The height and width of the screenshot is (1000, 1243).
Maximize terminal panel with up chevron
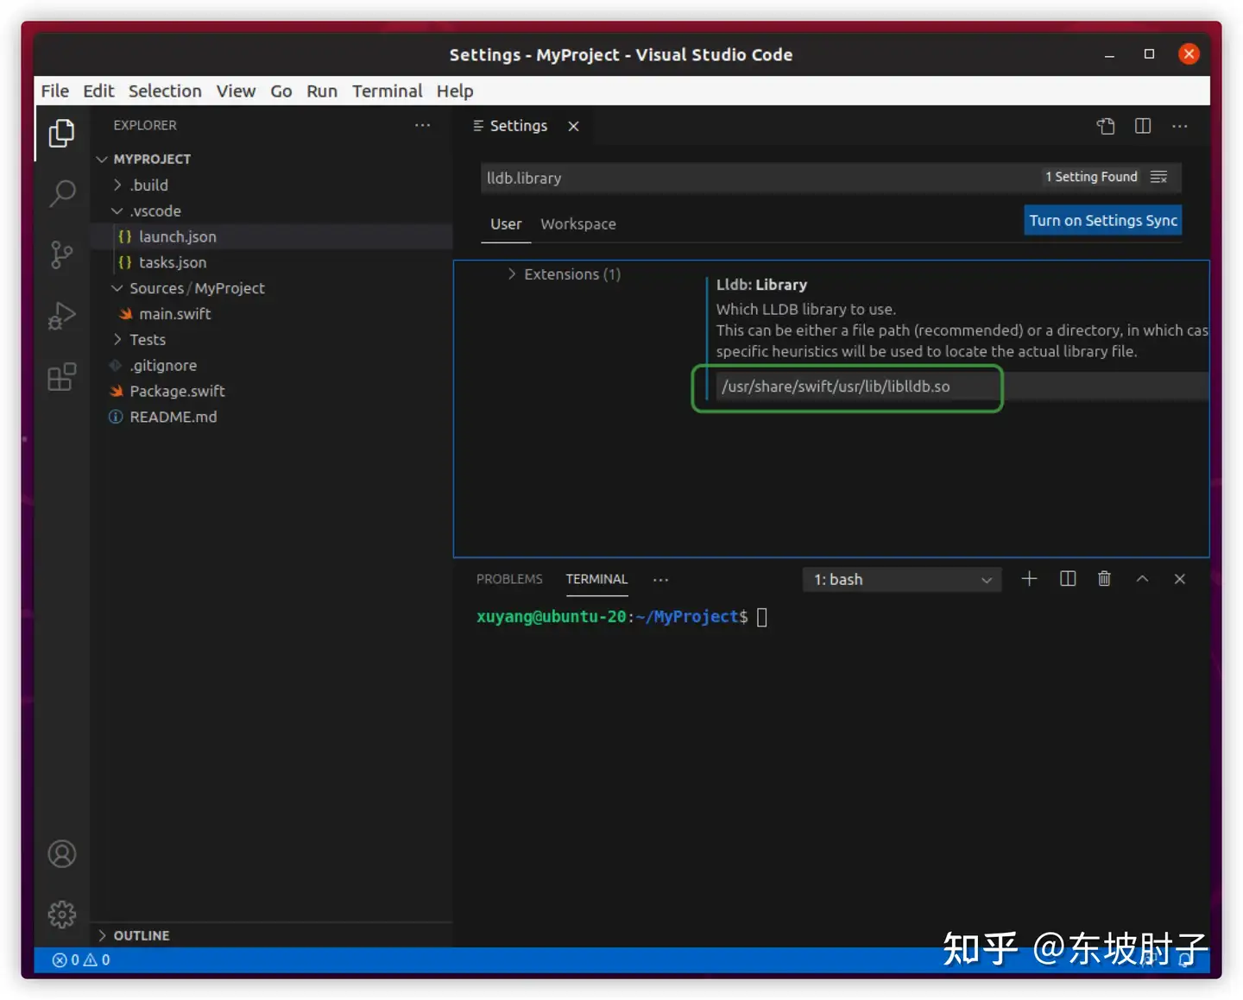pos(1142,579)
